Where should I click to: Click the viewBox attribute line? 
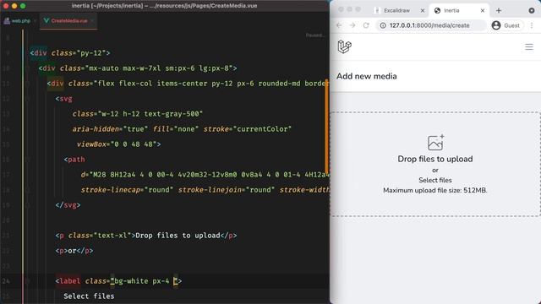(x=118, y=144)
